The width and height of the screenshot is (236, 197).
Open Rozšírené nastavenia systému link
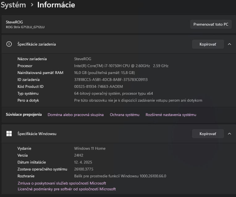[x=171, y=115]
